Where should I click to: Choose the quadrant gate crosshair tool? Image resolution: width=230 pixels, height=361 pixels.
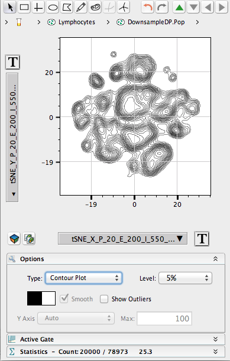[x=38, y=7]
